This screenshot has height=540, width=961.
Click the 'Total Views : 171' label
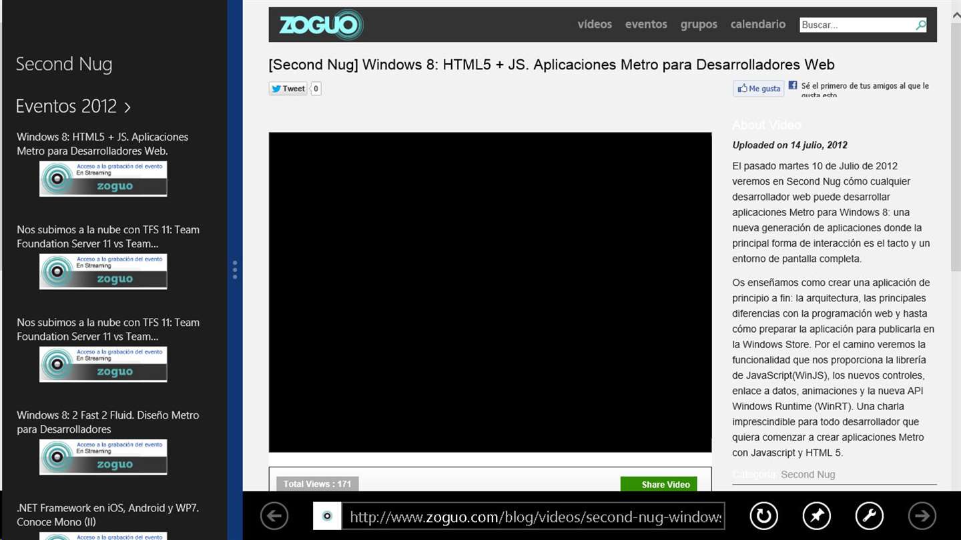tap(317, 484)
